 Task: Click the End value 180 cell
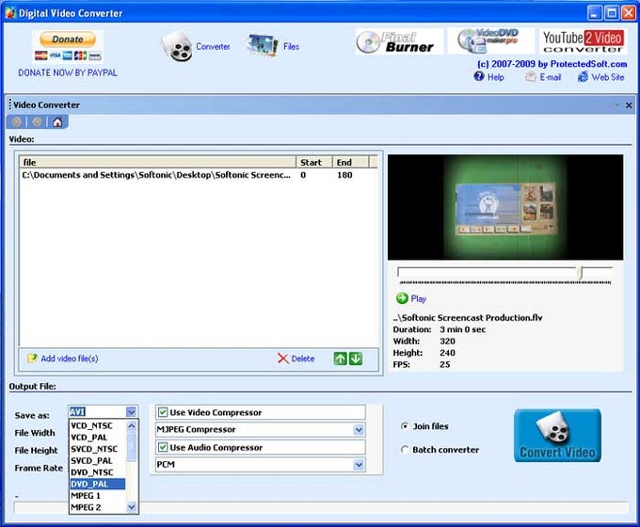344,175
